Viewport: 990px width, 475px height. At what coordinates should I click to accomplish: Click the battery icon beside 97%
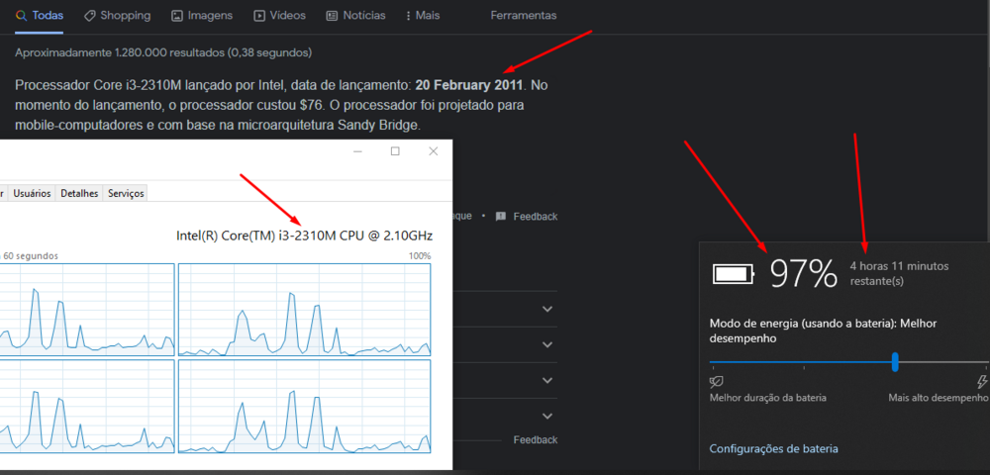[734, 273]
